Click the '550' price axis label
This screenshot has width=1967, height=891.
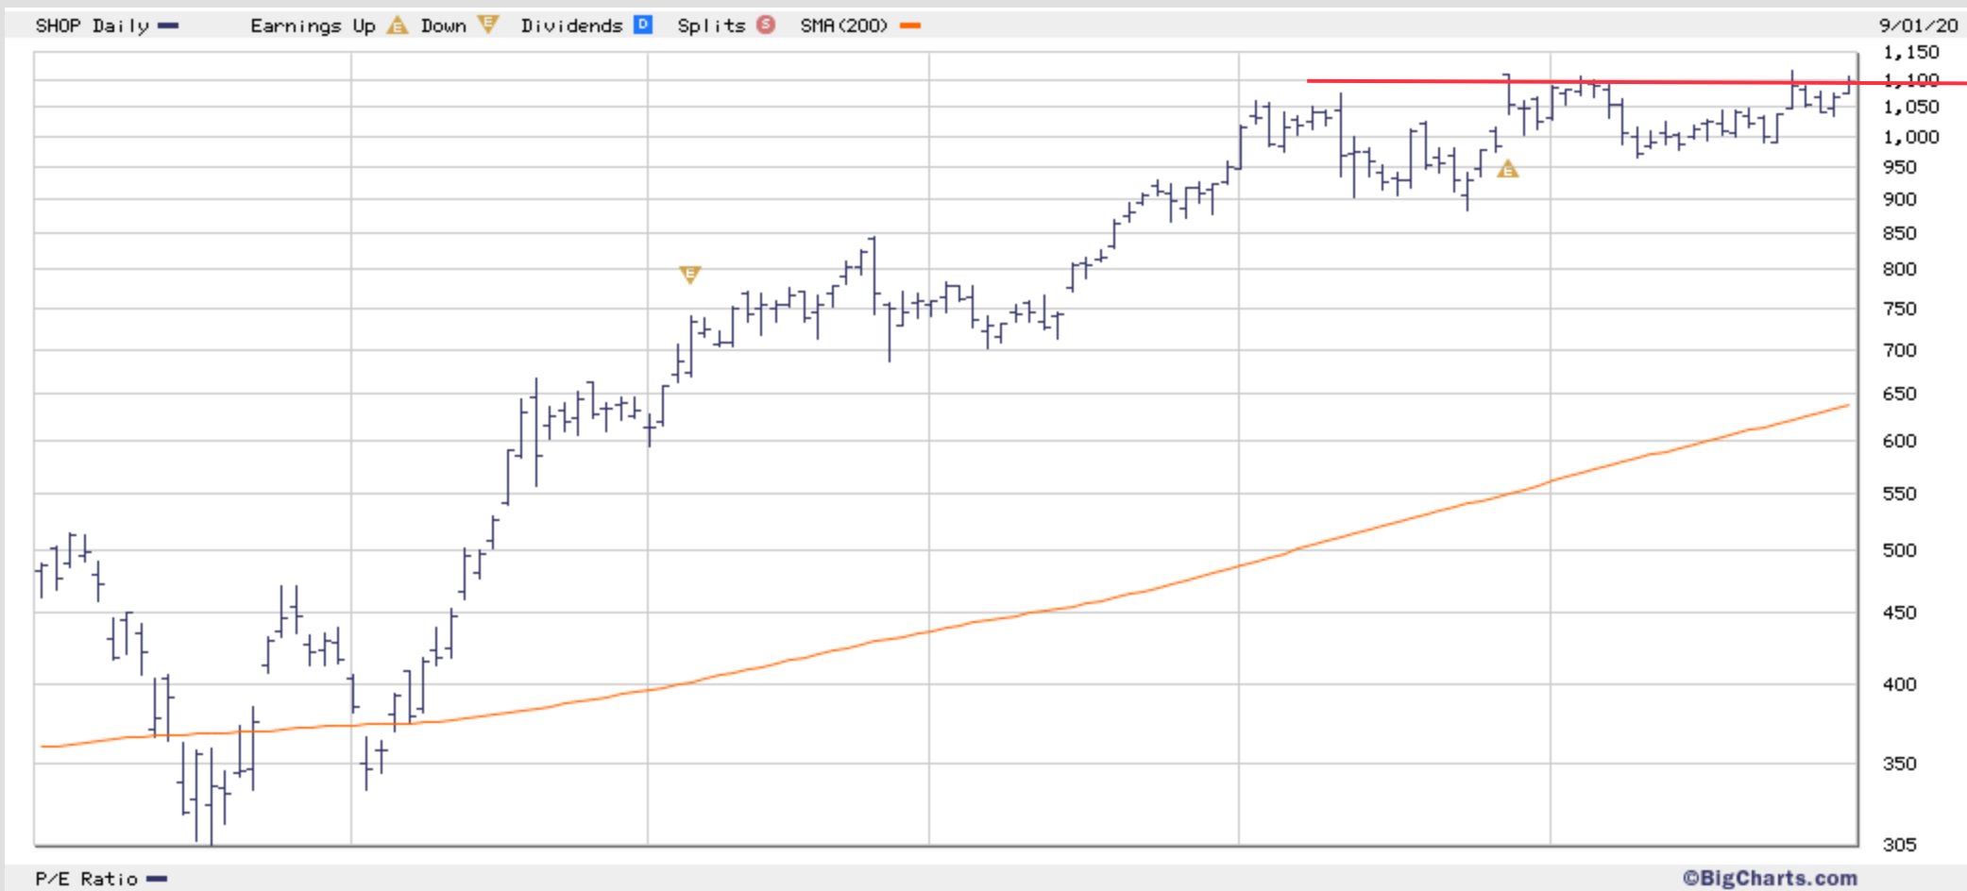tap(1900, 494)
